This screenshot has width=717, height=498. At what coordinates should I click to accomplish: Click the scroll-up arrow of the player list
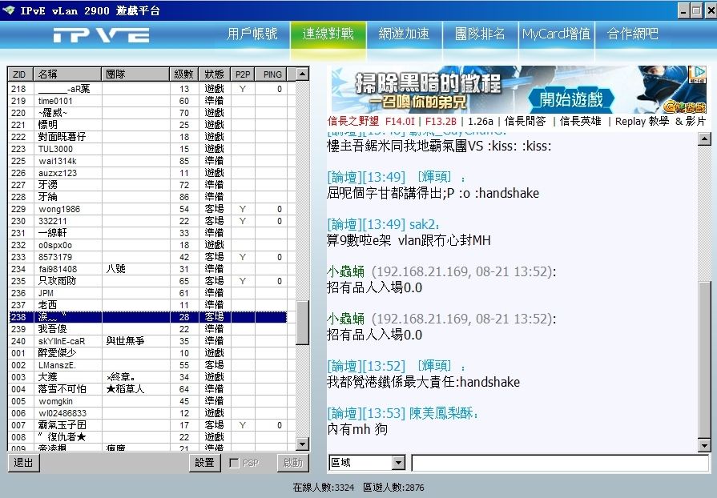click(302, 74)
